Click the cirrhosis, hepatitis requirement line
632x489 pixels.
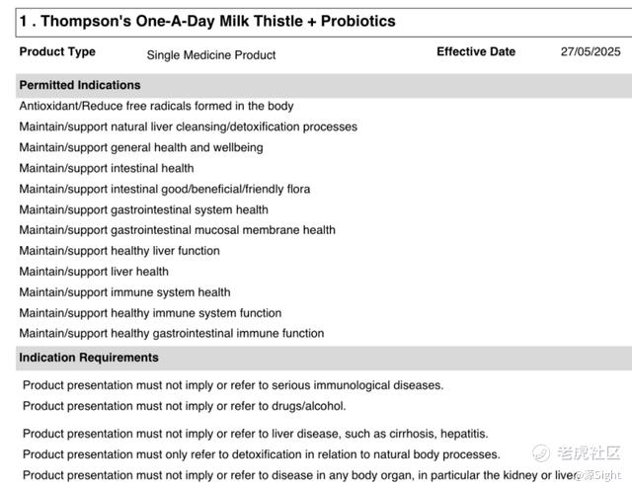coord(256,434)
